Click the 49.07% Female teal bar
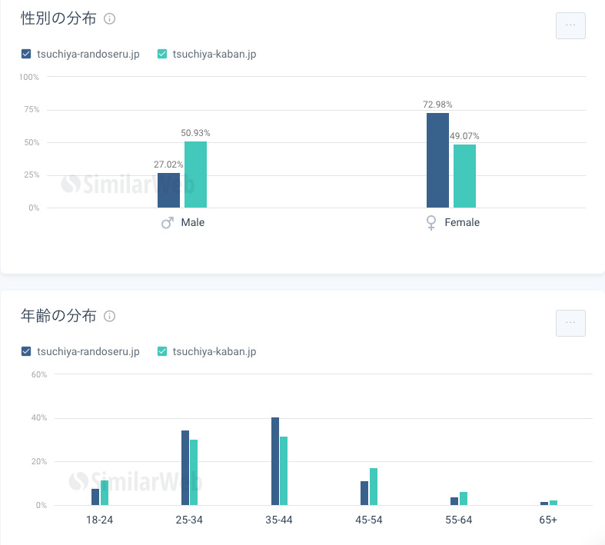The image size is (605, 545). pyautogui.click(x=464, y=176)
